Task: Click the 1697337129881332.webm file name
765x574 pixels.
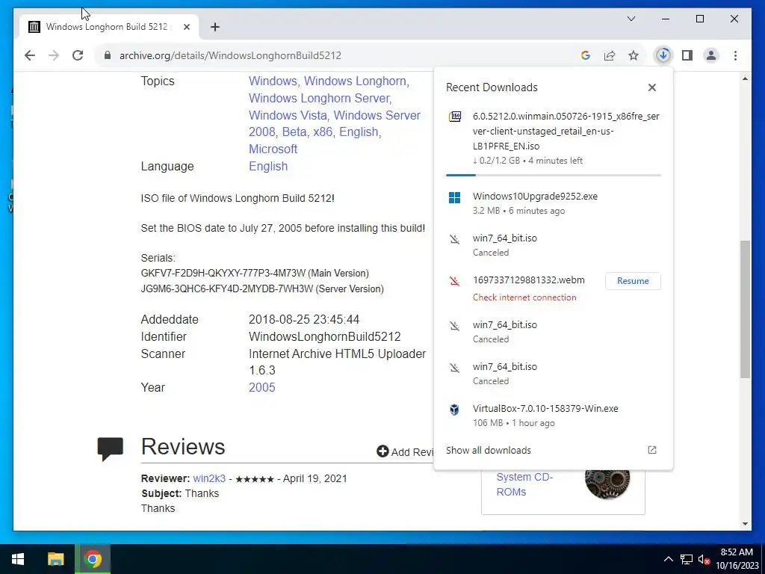Action: click(x=528, y=280)
